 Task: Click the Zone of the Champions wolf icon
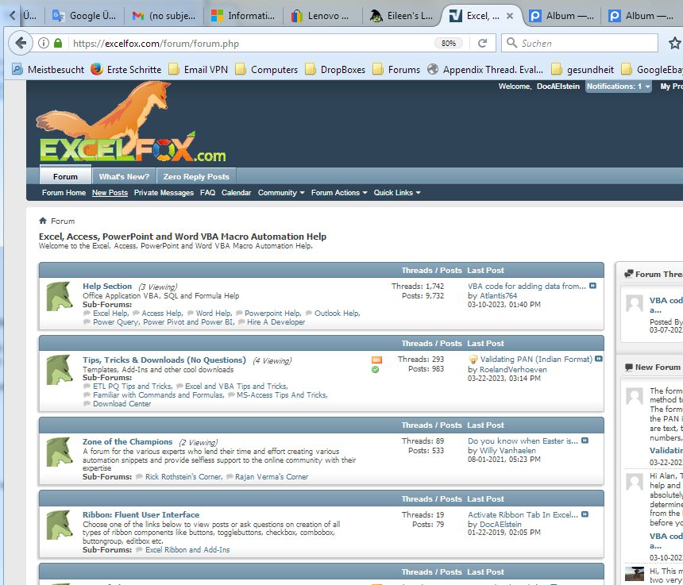pos(60,452)
